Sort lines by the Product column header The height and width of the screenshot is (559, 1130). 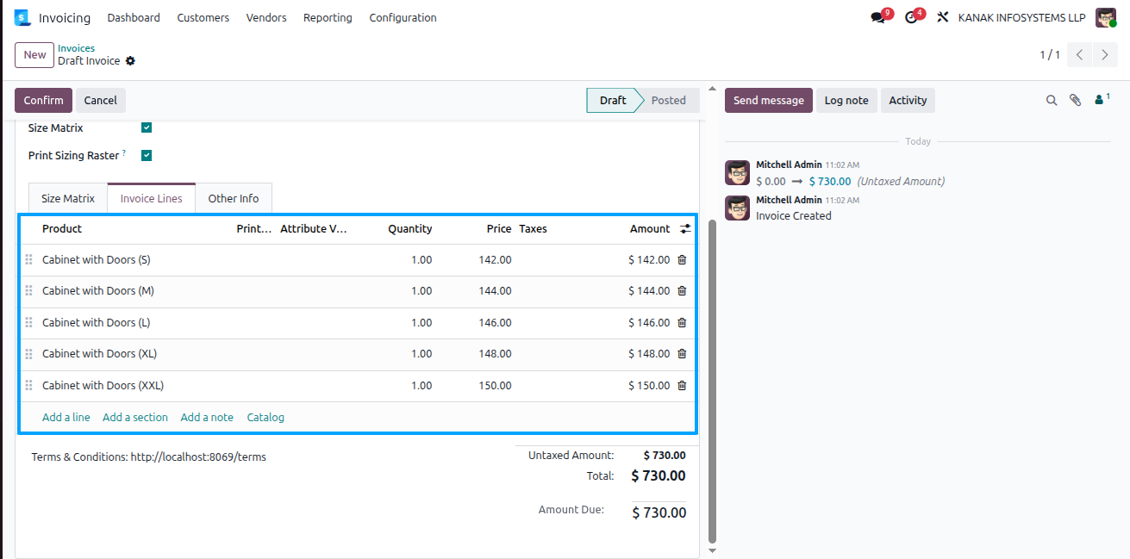(62, 229)
